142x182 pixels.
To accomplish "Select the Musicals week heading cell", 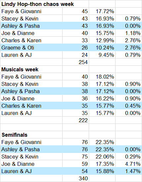I will click(31, 69).
